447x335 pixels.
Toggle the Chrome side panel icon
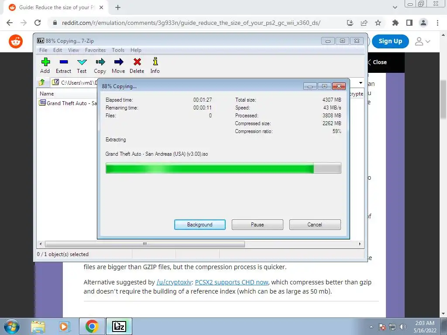pyautogui.click(x=409, y=23)
